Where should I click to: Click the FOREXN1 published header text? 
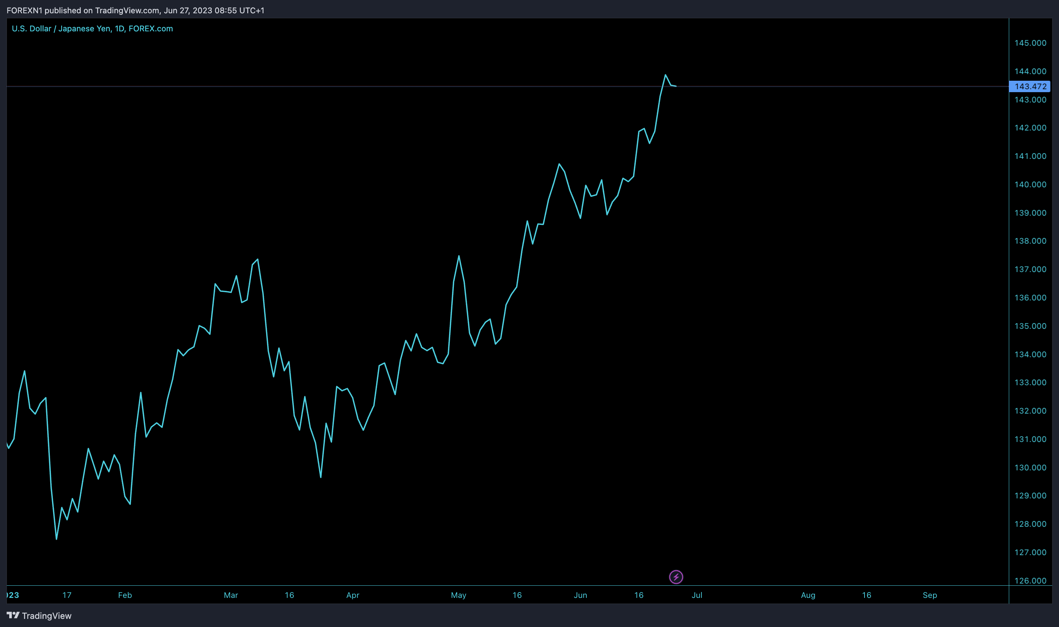click(135, 10)
